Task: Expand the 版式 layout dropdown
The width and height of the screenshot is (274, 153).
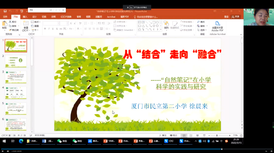Action: 36,22
